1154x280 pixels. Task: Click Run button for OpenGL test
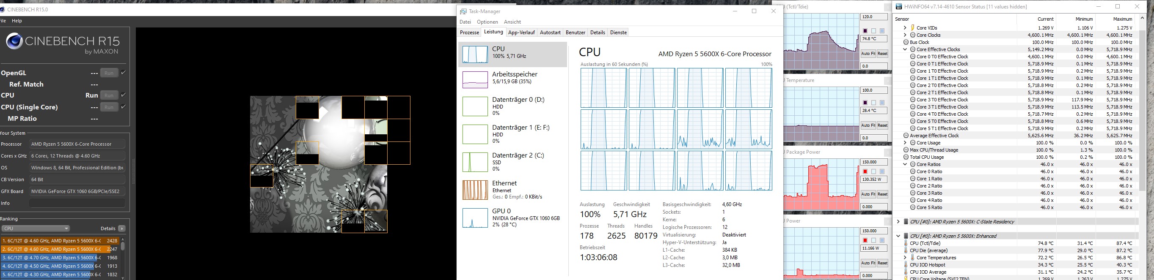pyautogui.click(x=109, y=73)
